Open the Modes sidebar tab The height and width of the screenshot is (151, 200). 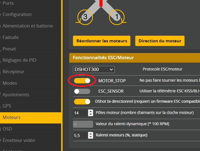pyautogui.click(x=10, y=83)
